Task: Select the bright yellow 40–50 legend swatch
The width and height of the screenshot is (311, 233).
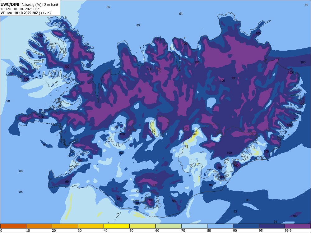Action: (x=117, y=226)
